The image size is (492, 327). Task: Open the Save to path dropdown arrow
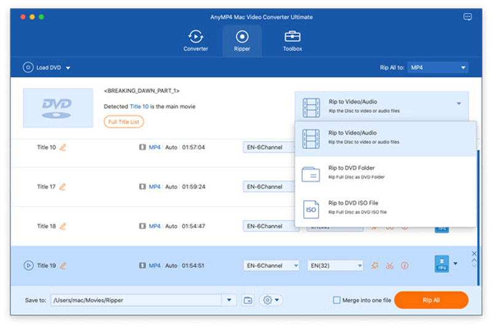click(x=229, y=300)
